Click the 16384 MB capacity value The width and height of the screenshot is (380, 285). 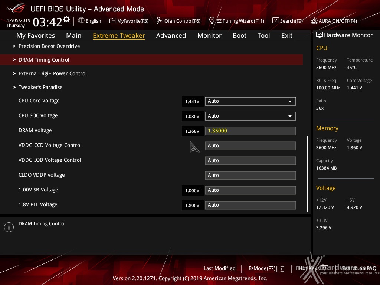coord(326,168)
